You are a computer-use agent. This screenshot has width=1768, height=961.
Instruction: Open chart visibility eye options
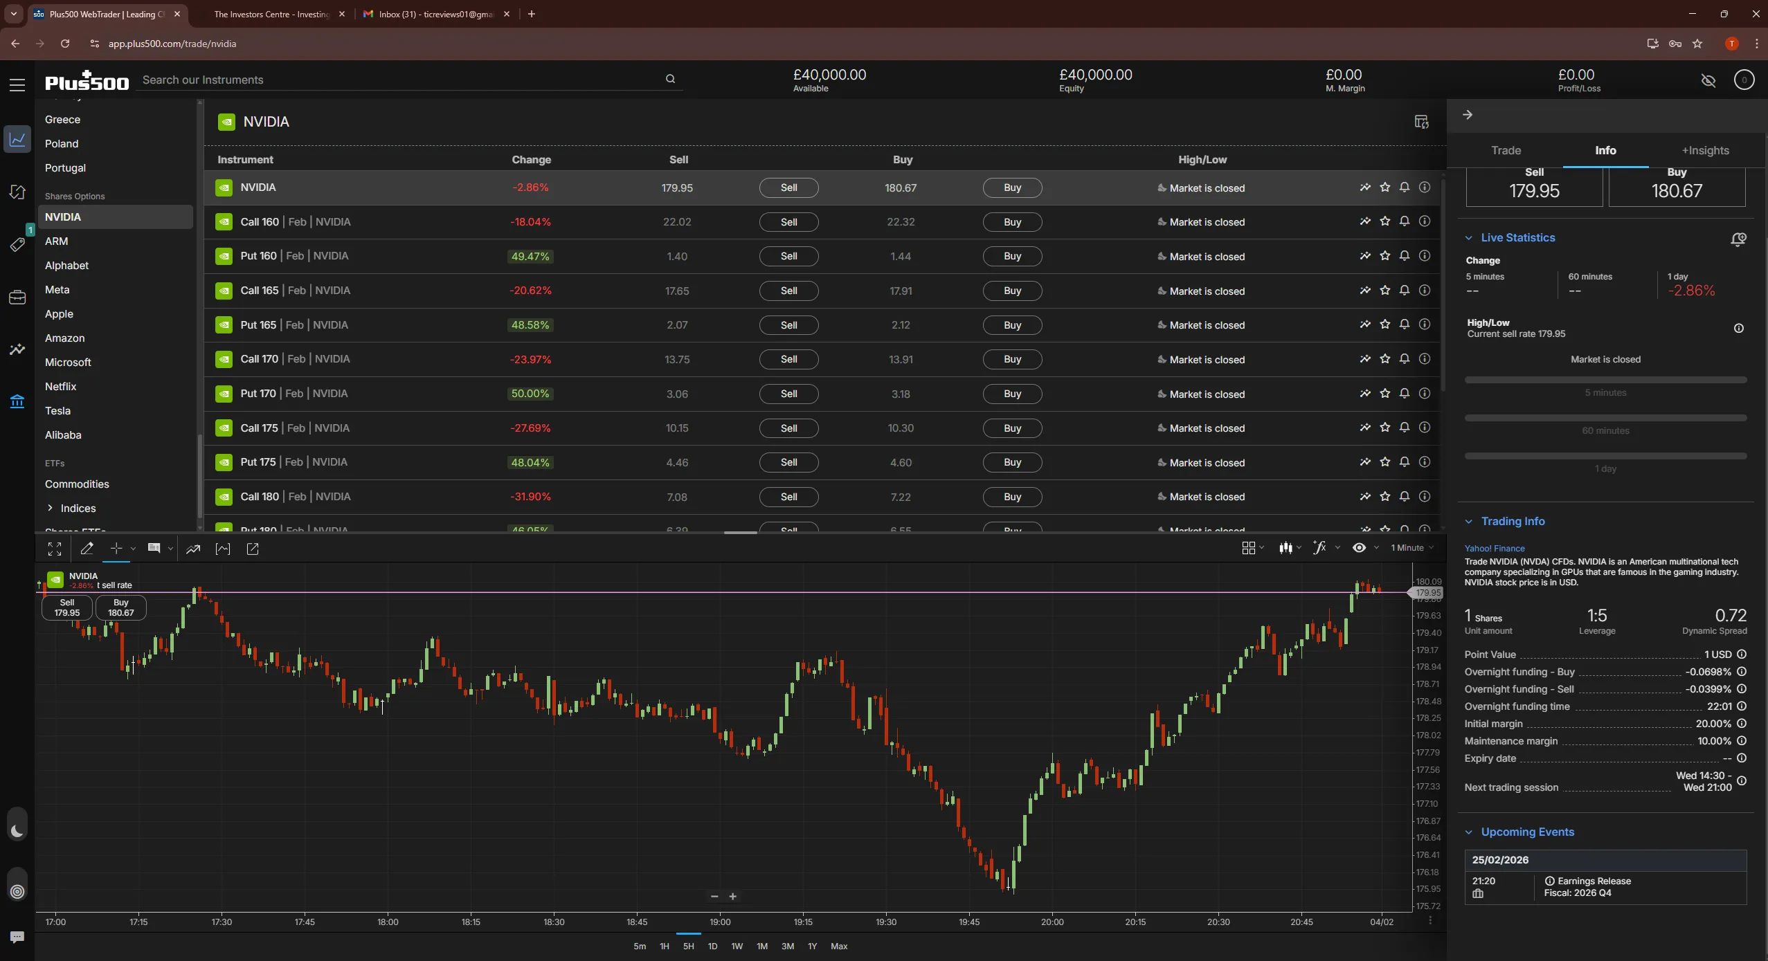click(x=1365, y=548)
